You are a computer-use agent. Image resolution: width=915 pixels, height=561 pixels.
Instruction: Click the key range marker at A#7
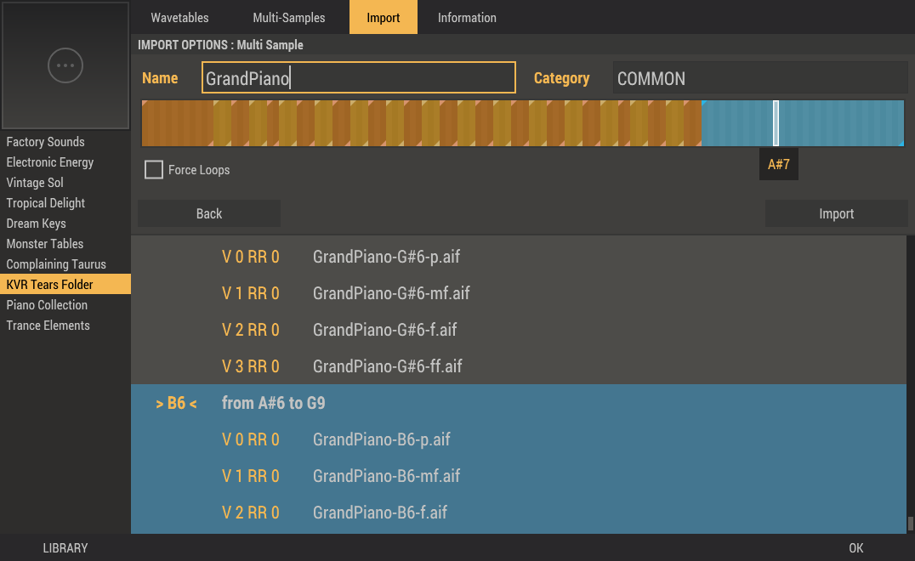[x=776, y=124]
